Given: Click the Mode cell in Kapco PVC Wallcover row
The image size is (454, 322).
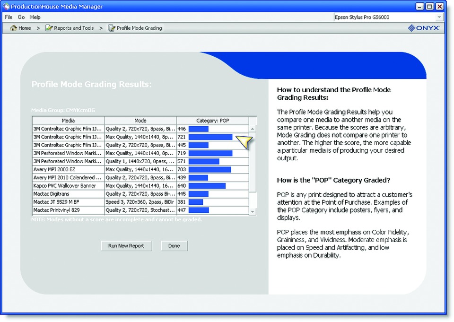Looking at the screenshot, I should tap(140, 186).
